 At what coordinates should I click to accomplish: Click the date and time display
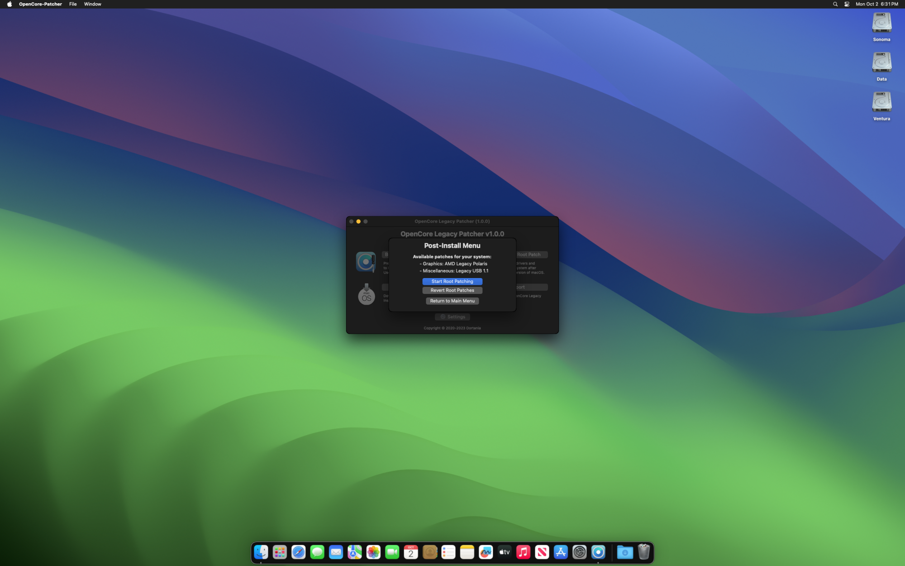coord(876,4)
